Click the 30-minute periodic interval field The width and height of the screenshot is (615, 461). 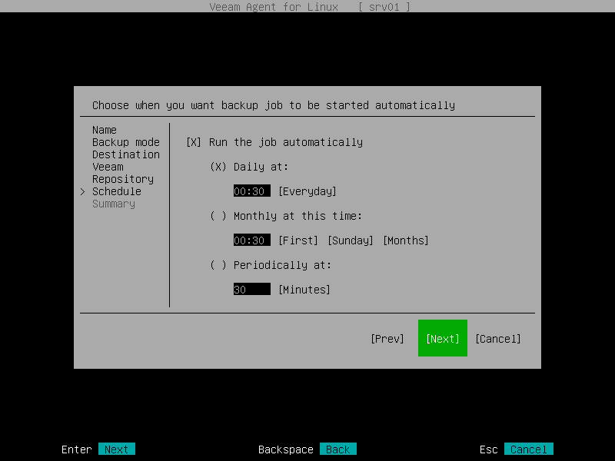[251, 290]
